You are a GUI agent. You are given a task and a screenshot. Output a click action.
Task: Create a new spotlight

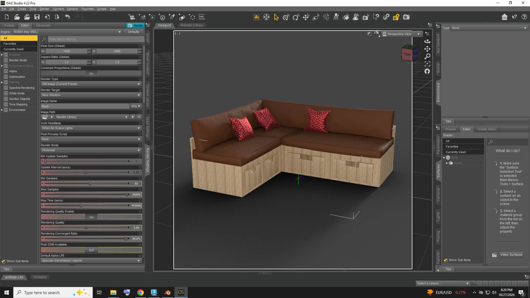pos(172,17)
